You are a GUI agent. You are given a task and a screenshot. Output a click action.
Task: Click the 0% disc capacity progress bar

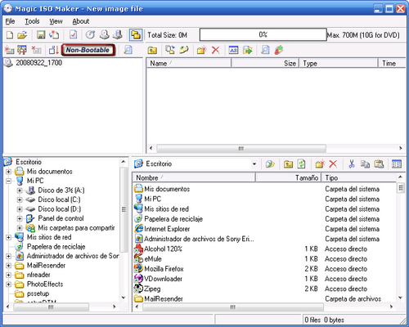[x=263, y=34]
